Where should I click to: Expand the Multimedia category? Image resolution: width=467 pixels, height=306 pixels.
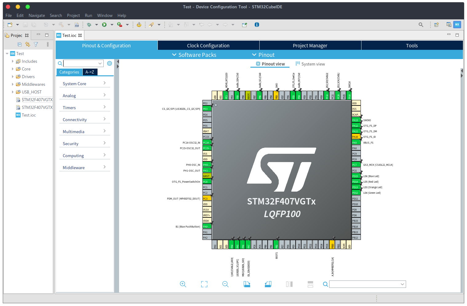85,131
